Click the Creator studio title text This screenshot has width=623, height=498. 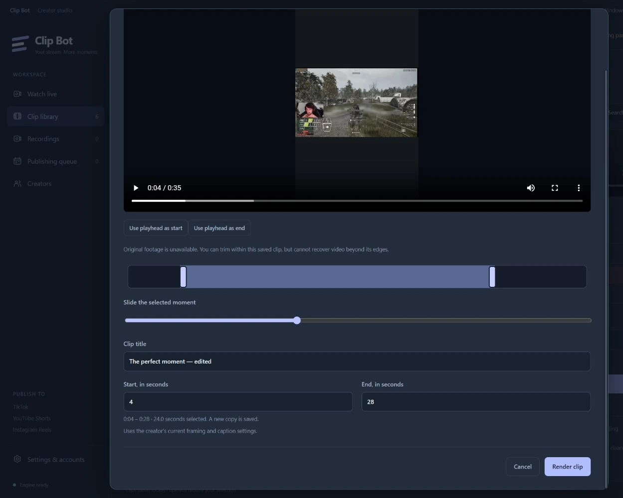click(55, 10)
